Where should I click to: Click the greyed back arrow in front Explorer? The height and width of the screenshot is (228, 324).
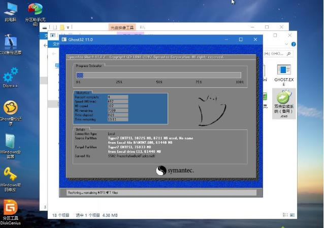tap(54, 54)
